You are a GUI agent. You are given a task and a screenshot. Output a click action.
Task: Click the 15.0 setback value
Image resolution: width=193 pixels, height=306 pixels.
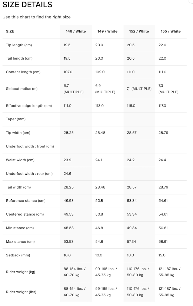pyautogui.click(x=162, y=255)
